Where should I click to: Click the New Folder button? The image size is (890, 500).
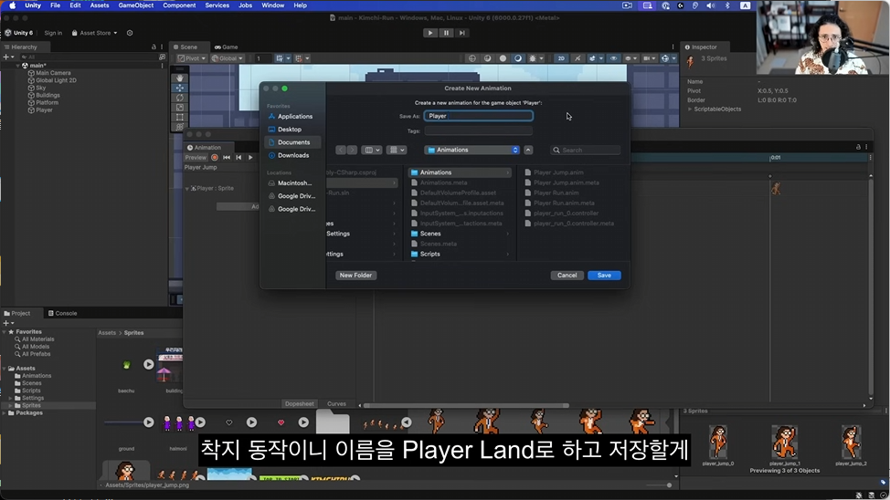[x=355, y=276]
